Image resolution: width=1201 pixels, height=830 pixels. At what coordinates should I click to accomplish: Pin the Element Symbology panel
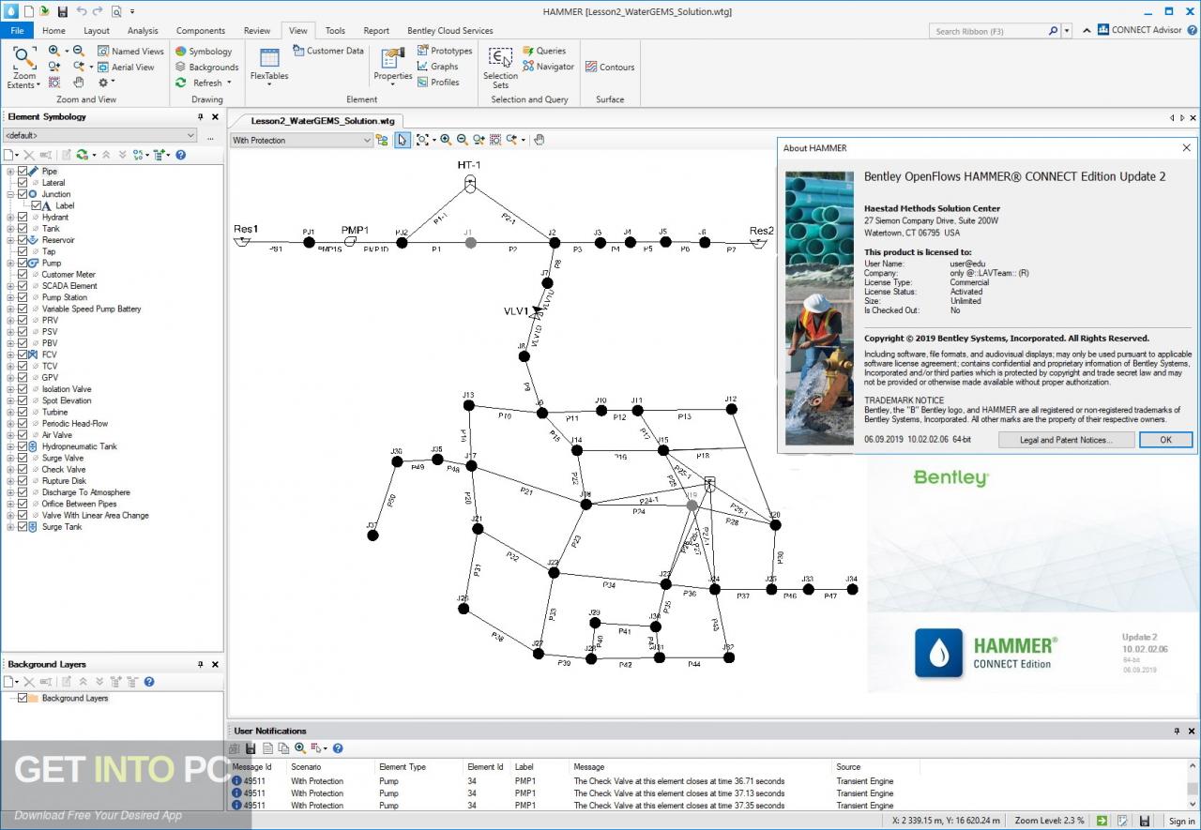pyautogui.click(x=200, y=117)
